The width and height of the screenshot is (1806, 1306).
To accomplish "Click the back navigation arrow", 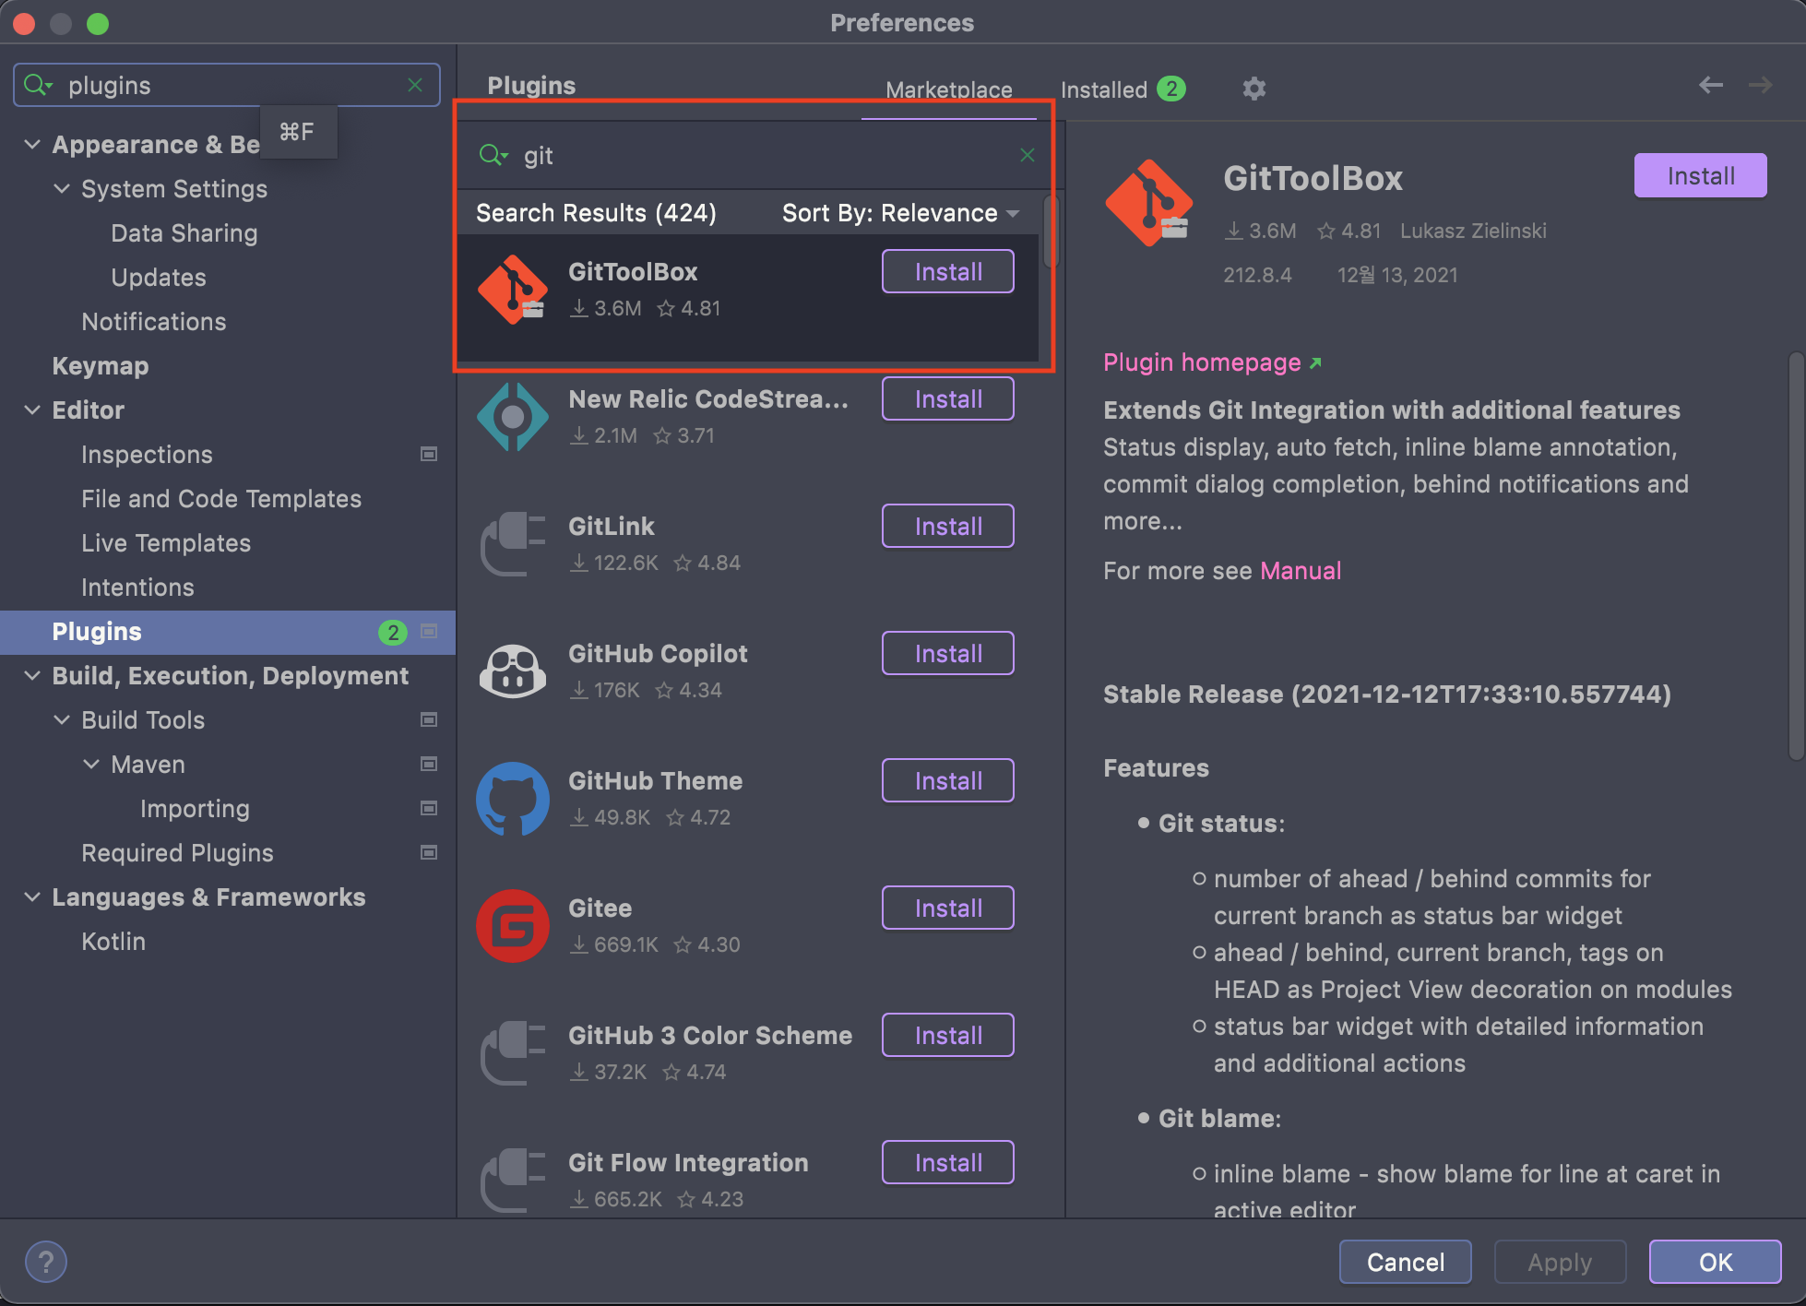I will (x=1710, y=85).
